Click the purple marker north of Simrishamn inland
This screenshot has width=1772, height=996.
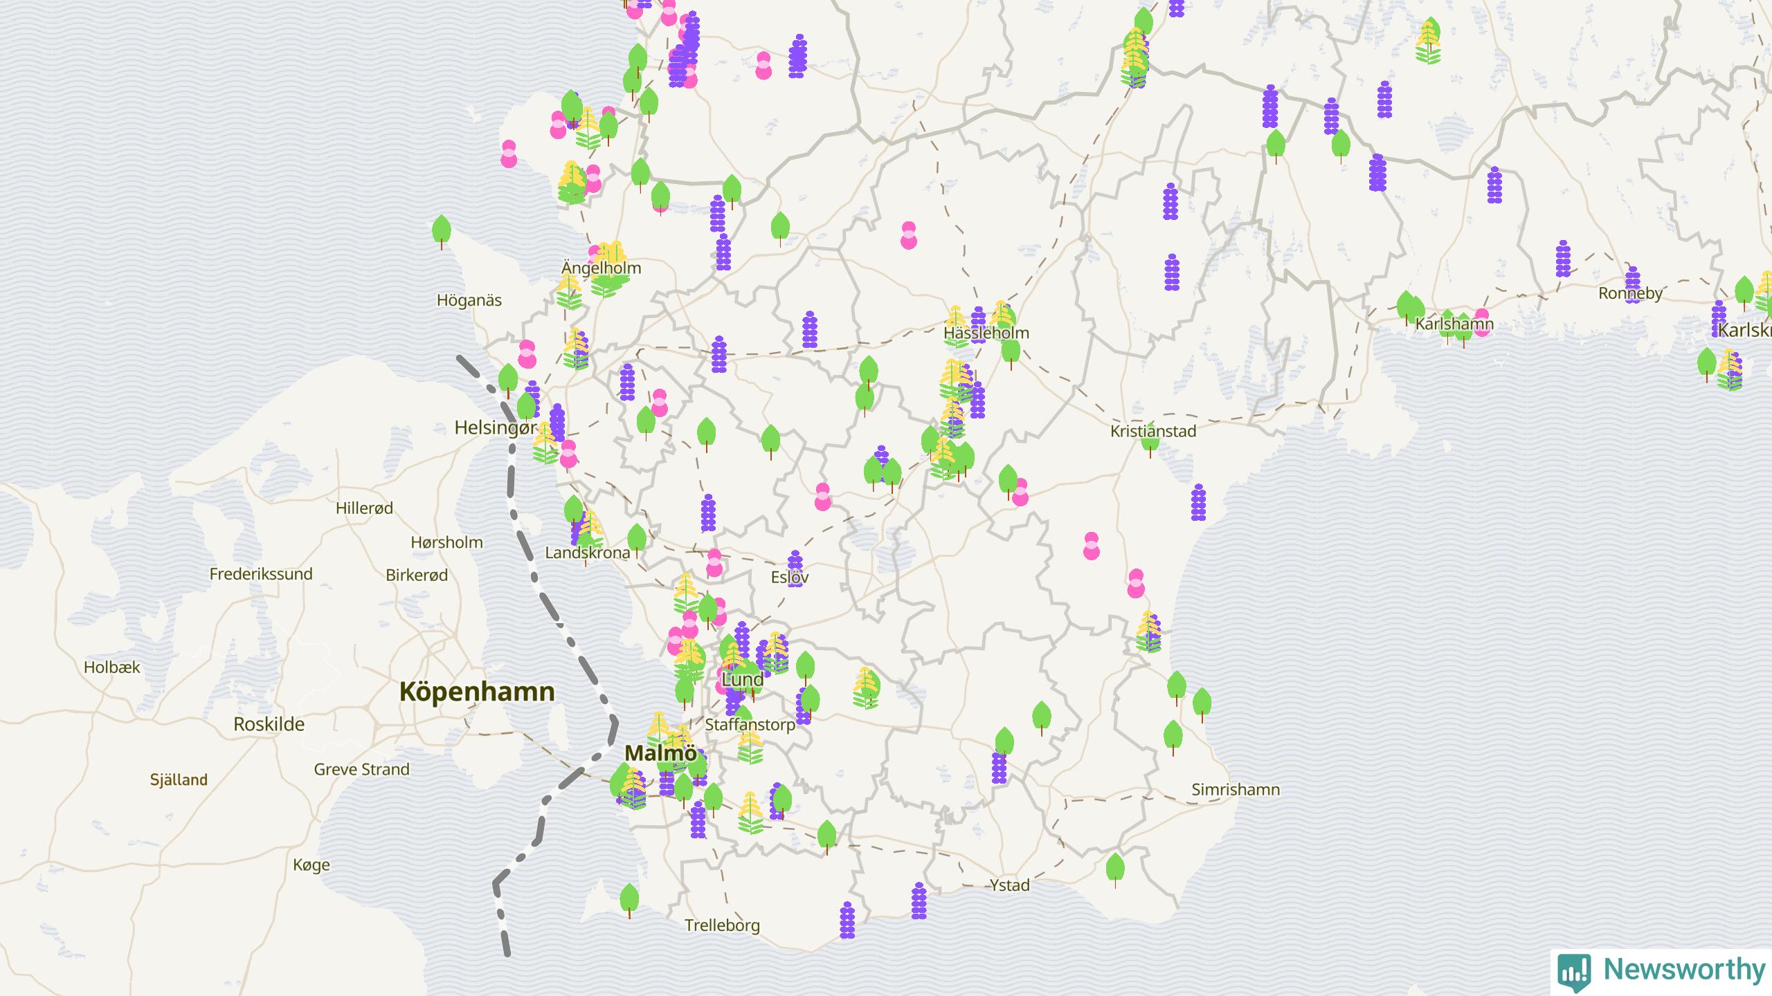999,766
